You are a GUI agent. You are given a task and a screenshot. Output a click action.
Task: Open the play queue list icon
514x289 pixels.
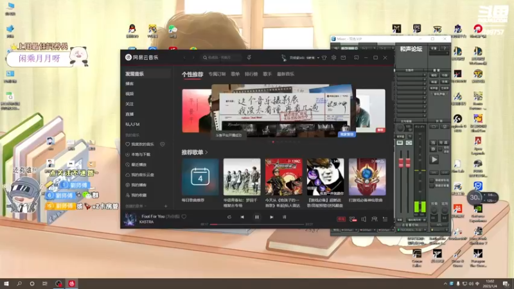coord(385,219)
